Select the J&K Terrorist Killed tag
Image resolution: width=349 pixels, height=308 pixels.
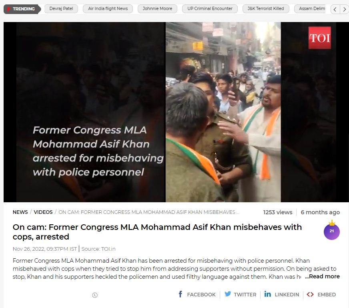[x=266, y=8]
